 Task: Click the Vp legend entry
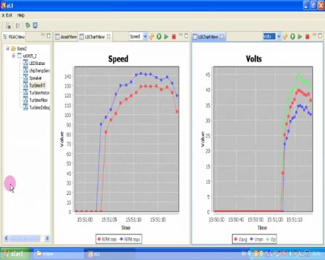coord(271,239)
